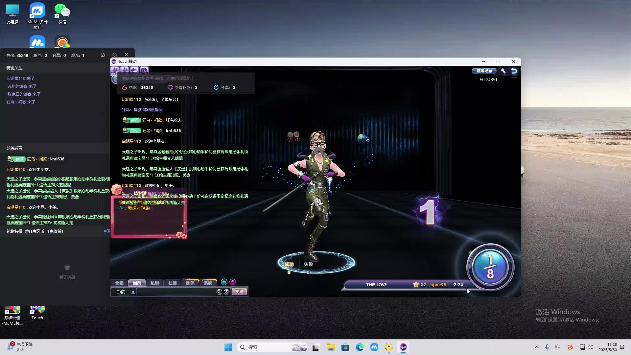Open the input method indicator 中
631x355 pixels.
pos(558,347)
